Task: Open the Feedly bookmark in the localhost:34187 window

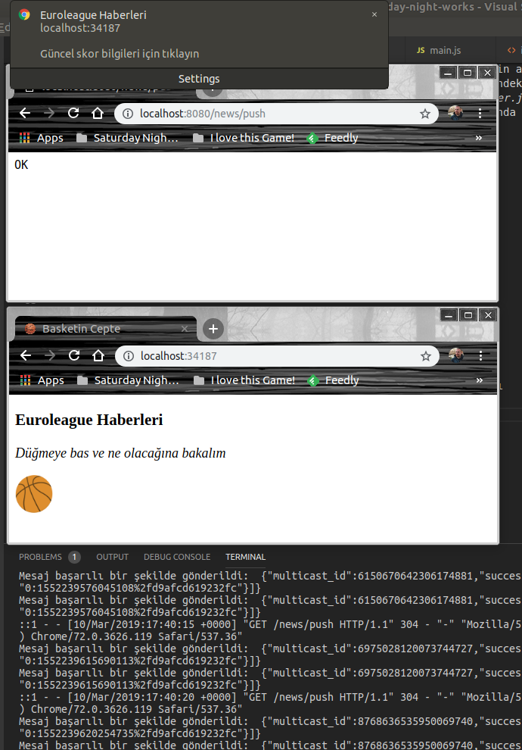Action: pos(334,380)
